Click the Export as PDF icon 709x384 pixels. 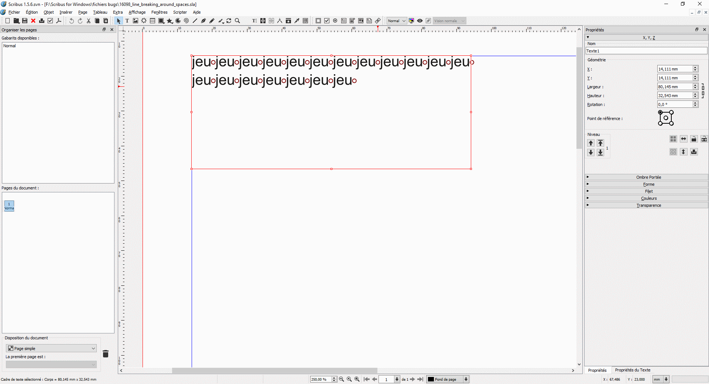[x=59, y=21]
